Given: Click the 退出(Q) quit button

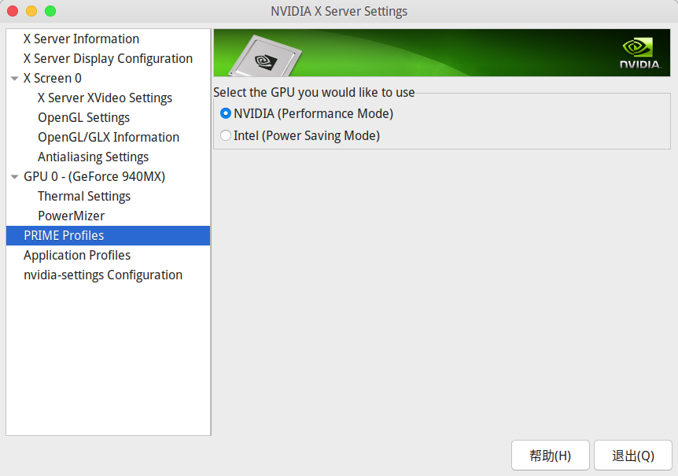Looking at the screenshot, I should pyautogui.click(x=632, y=456).
